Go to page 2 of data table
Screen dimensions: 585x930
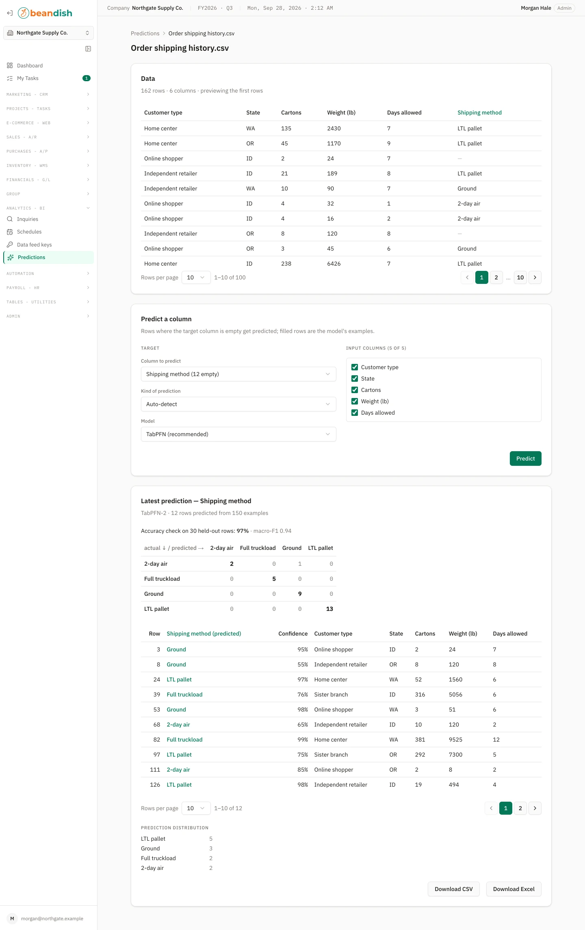(496, 277)
